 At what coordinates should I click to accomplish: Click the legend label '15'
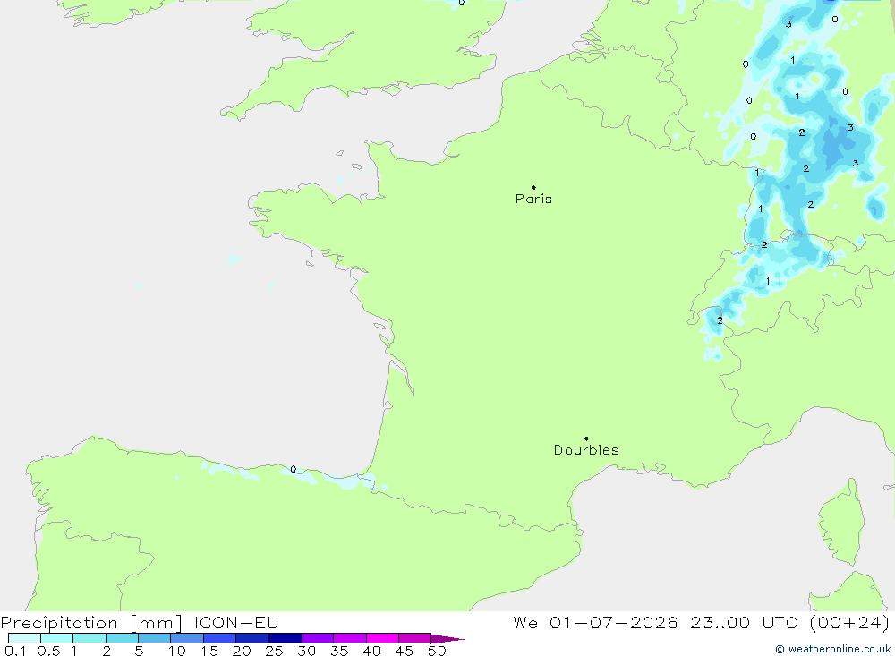pyautogui.click(x=209, y=651)
